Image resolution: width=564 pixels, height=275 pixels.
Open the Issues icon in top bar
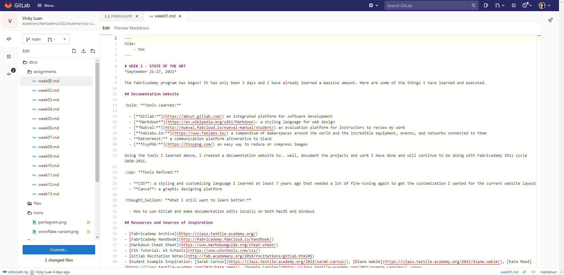[x=486, y=5]
